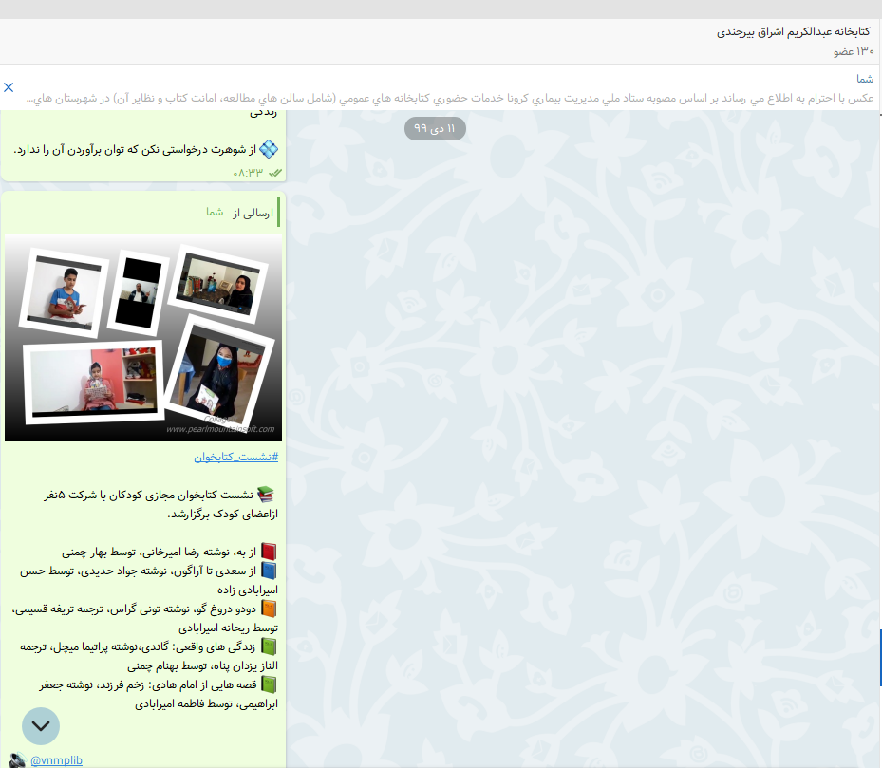Open the @vnmplib channel link

(x=56, y=760)
